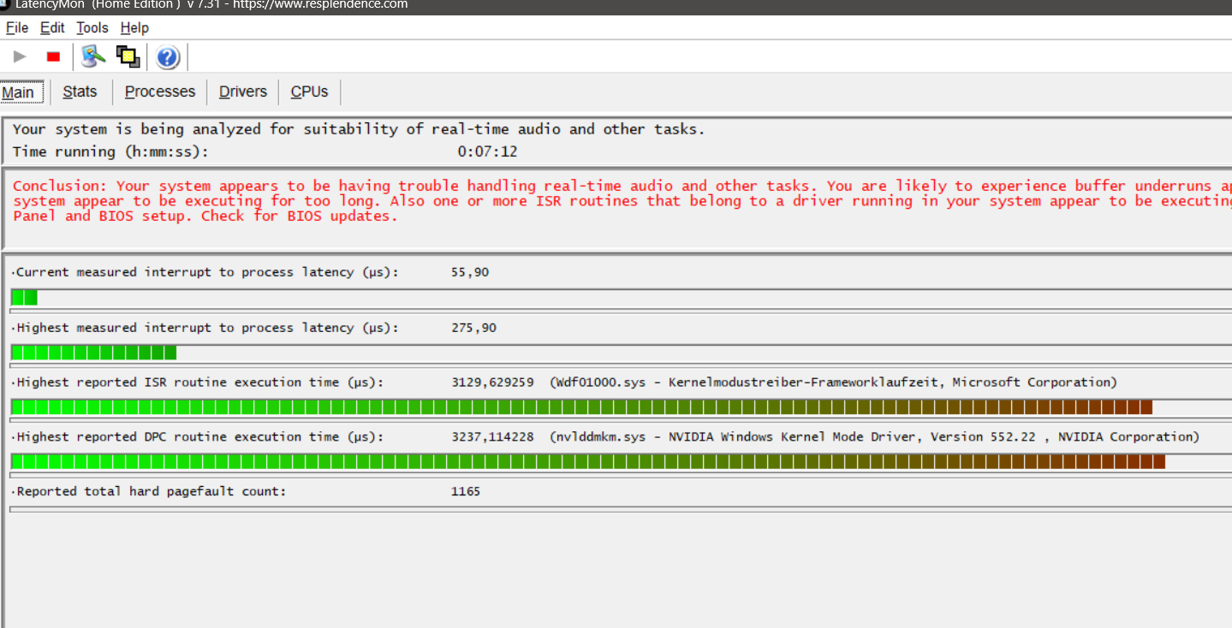Click the yellow overlapping windows toolbar icon
This screenshot has width=1232, height=628.
pyautogui.click(x=128, y=57)
